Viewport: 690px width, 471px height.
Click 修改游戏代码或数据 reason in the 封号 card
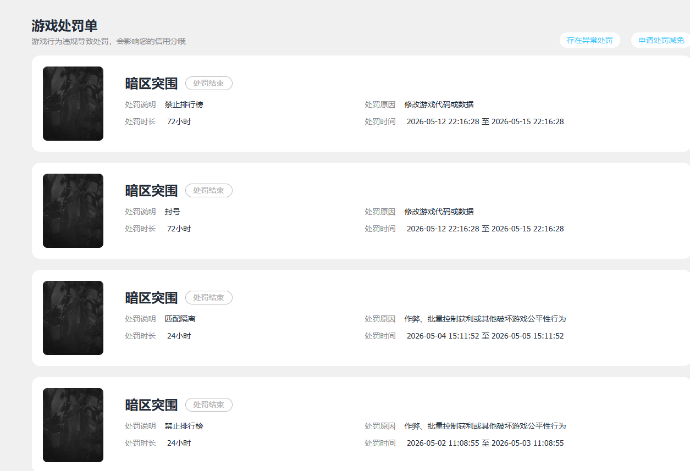(x=439, y=212)
